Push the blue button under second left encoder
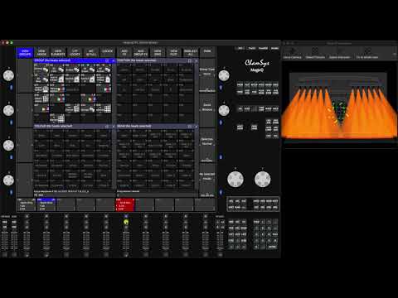The image size is (398, 298). (12, 123)
